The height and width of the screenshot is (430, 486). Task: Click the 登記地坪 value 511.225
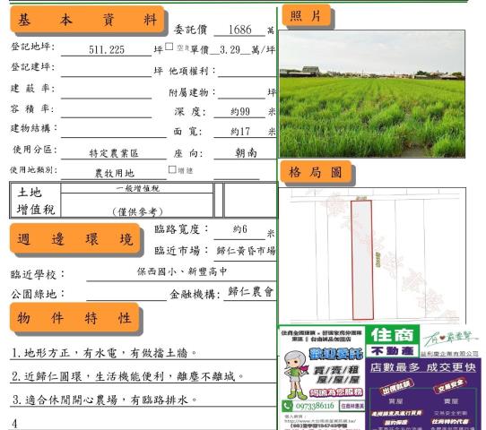(x=107, y=49)
